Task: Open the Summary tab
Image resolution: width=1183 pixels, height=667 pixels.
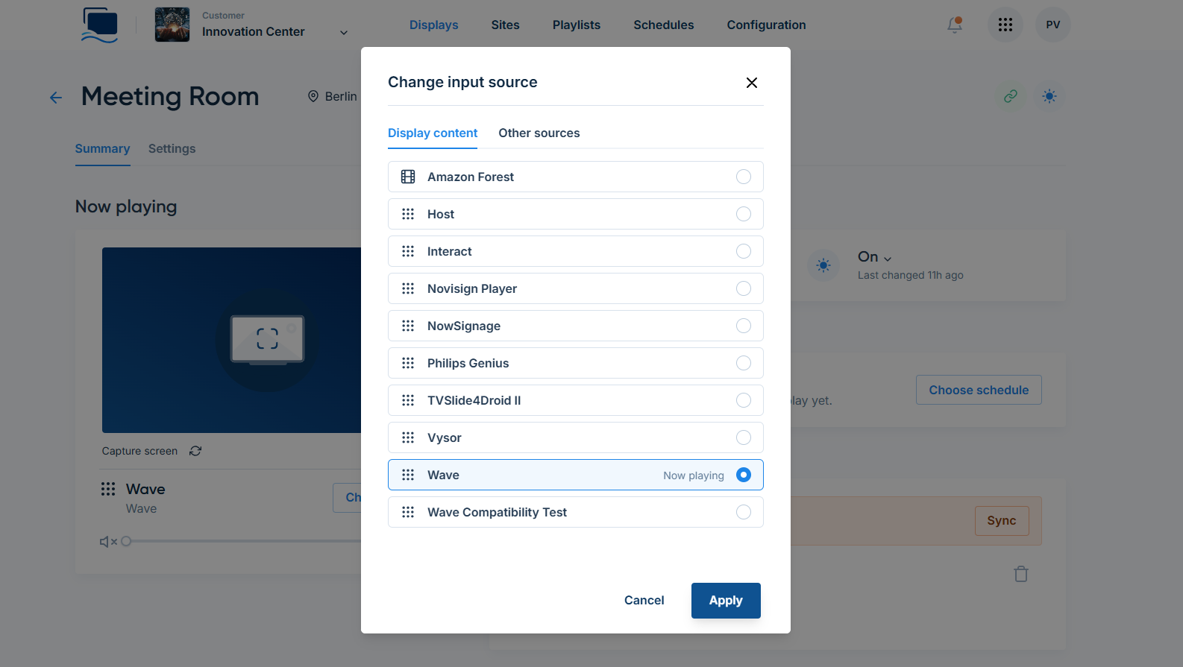Action: [103, 149]
